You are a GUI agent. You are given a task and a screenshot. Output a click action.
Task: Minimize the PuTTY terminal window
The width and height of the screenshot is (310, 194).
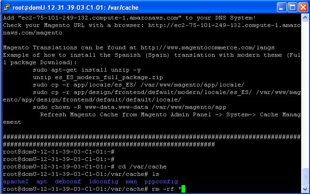tap(282, 7)
